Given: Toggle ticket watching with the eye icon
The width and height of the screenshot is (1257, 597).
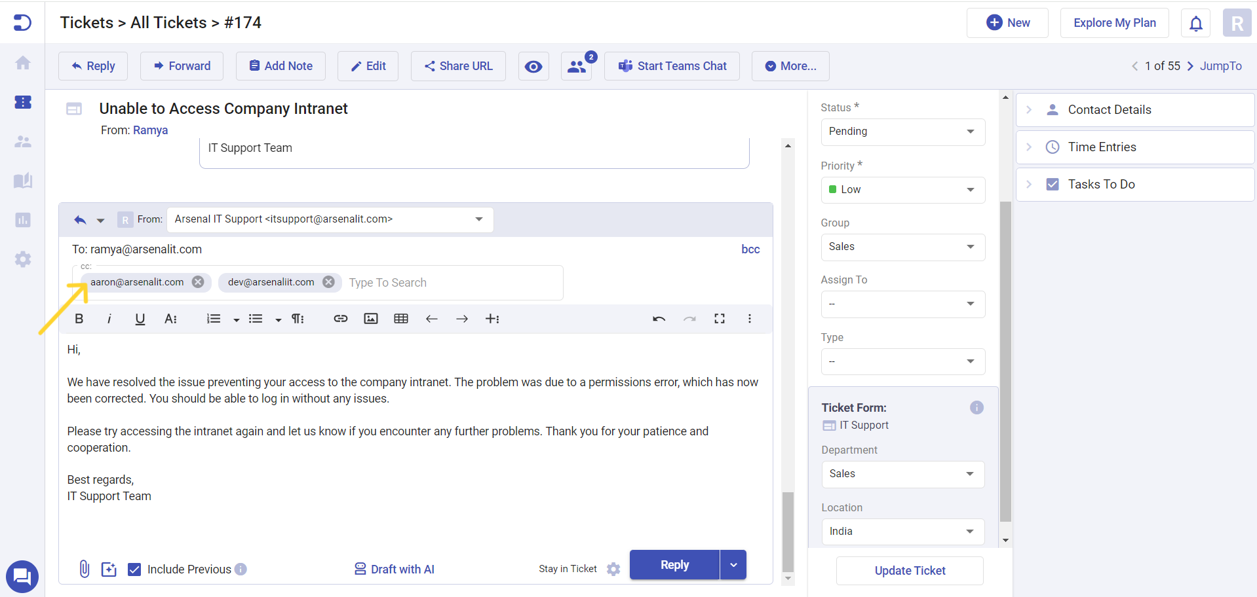Looking at the screenshot, I should pyautogui.click(x=533, y=66).
